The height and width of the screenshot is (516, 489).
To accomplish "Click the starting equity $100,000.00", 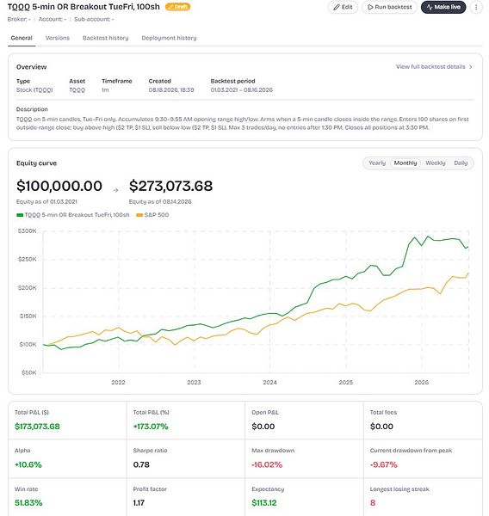I will coord(59,186).
